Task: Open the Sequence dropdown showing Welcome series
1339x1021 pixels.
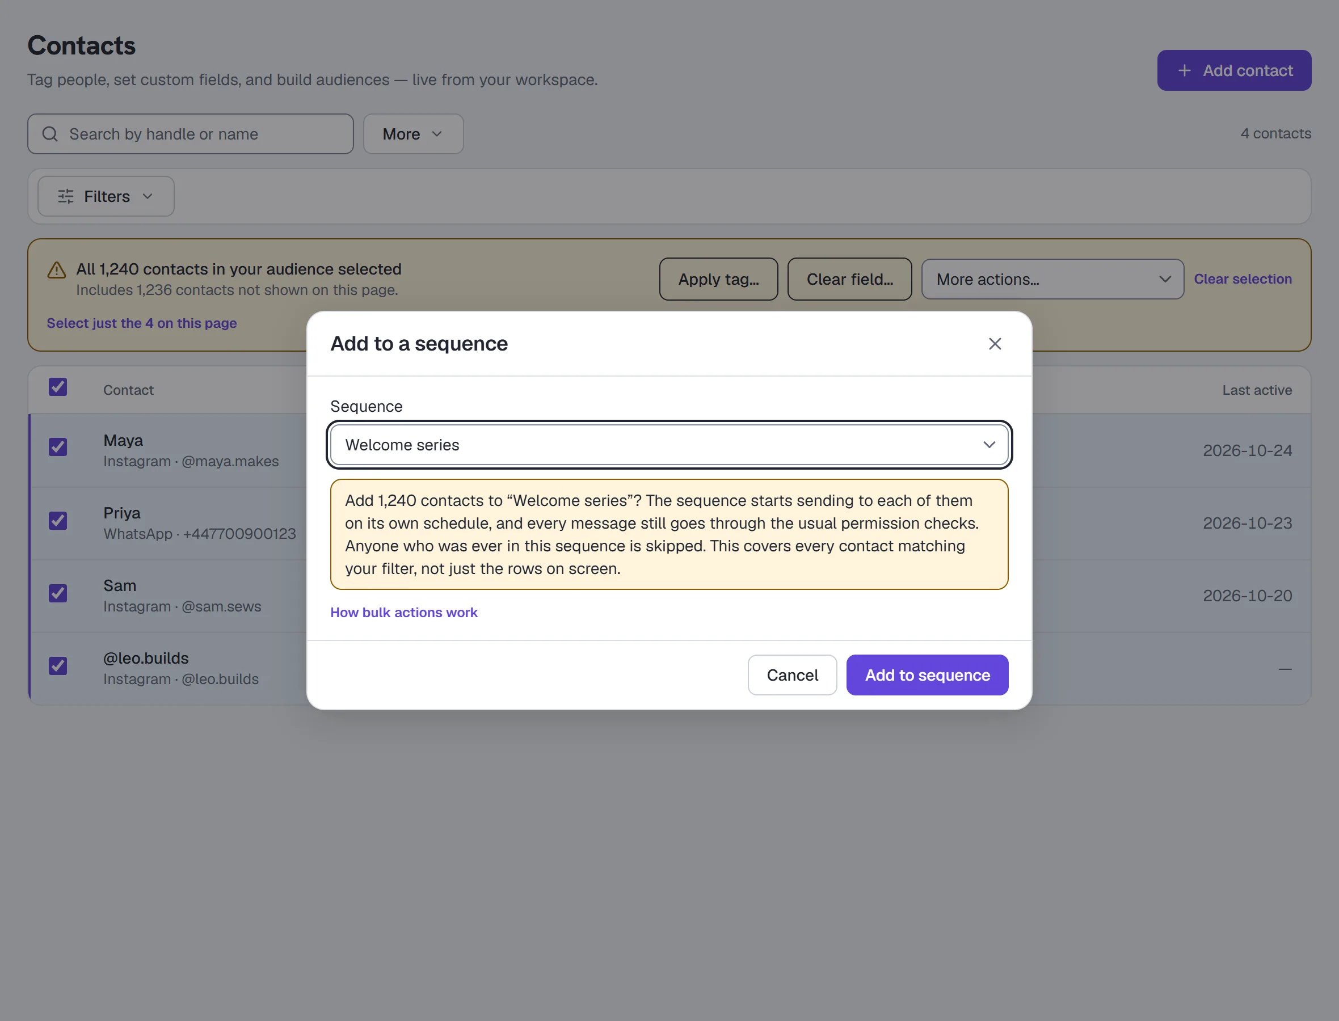Action: click(x=669, y=445)
